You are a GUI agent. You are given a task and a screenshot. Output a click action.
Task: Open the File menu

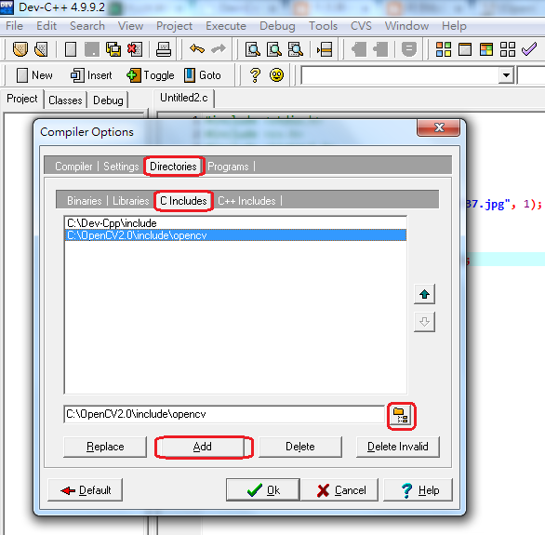click(14, 26)
